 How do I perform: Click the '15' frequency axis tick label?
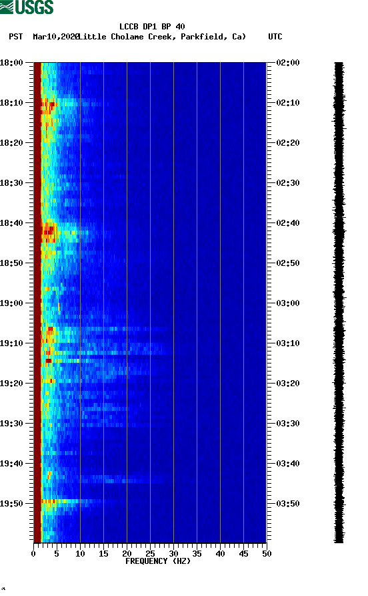(103, 554)
